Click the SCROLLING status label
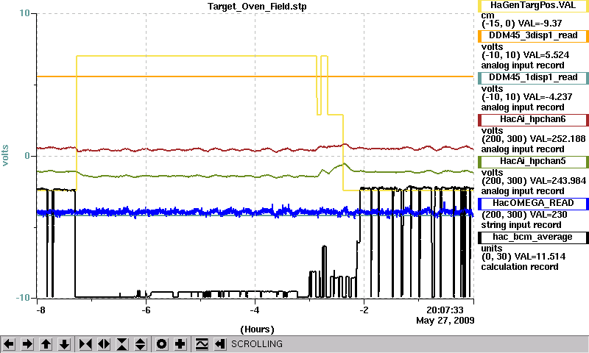The image size is (589, 353). (x=256, y=344)
